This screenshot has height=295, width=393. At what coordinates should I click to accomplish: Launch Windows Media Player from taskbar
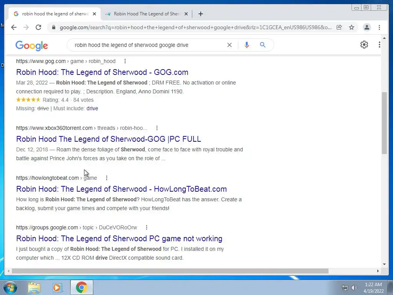[x=58, y=287]
